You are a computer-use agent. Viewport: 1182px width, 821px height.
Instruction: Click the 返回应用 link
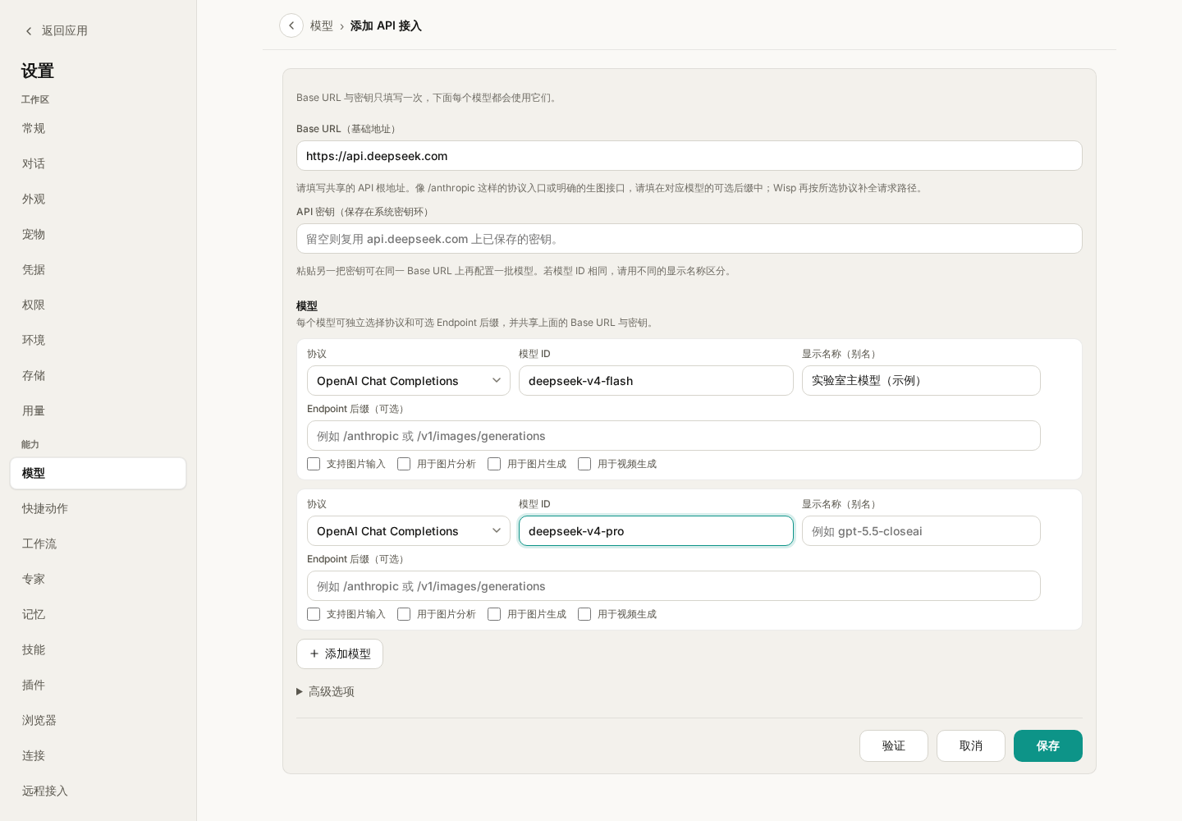click(x=56, y=31)
